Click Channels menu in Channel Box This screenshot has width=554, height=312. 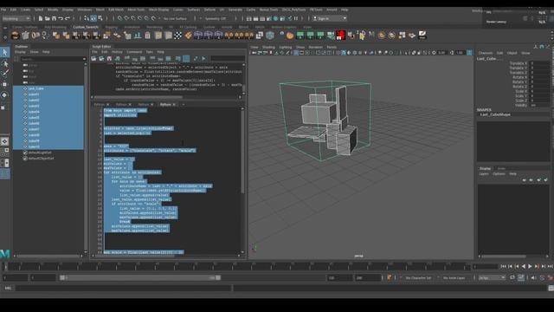(486, 53)
